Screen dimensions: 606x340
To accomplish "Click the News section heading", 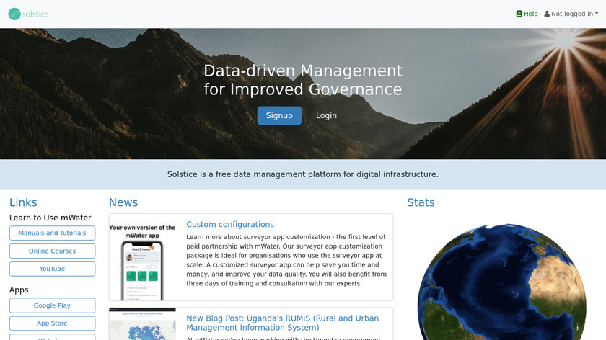I will [123, 202].
